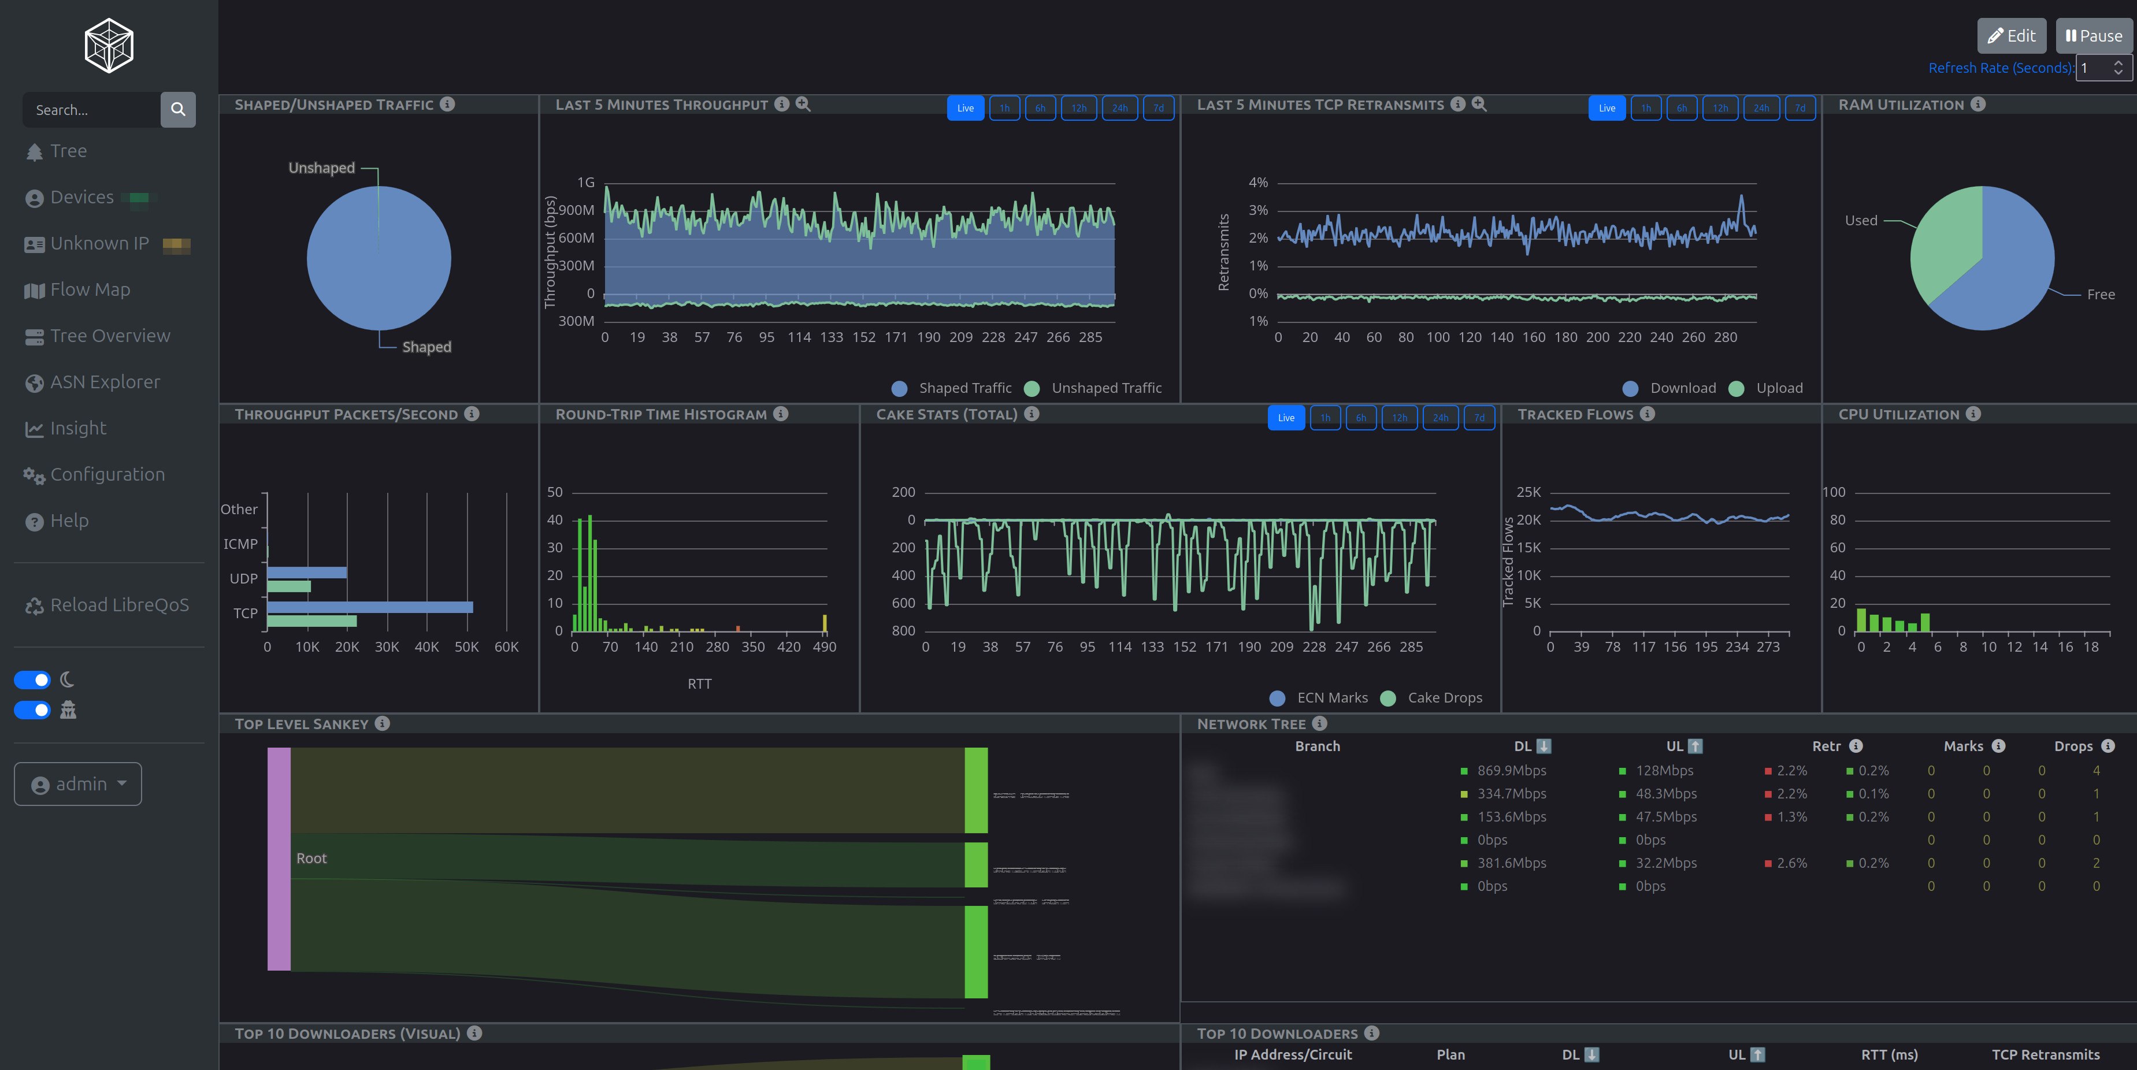Click the search magnifier button
This screenshot has height=1070, width=2137.
177,110
